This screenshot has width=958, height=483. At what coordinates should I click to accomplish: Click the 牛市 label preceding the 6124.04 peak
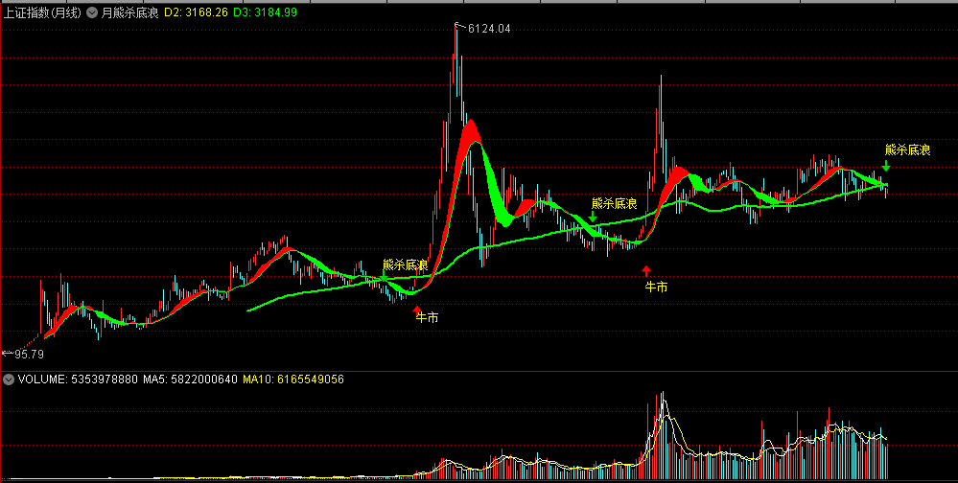pos(427,317)
